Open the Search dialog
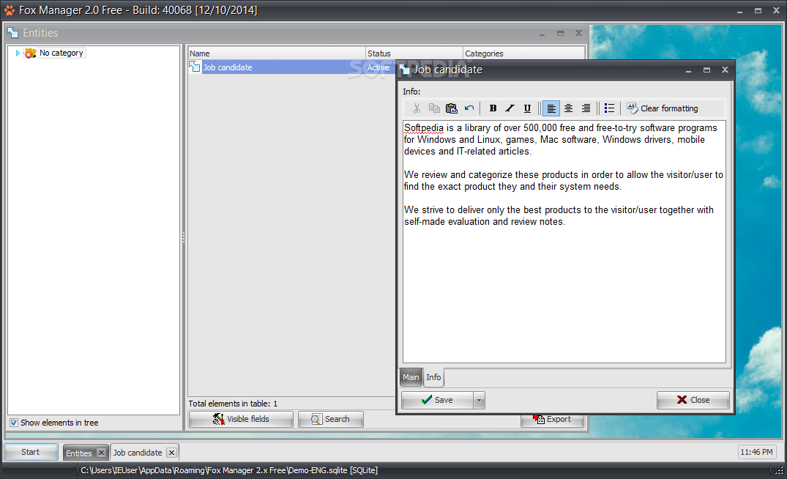This screenshot has height=479, width=787. [330, 418]
